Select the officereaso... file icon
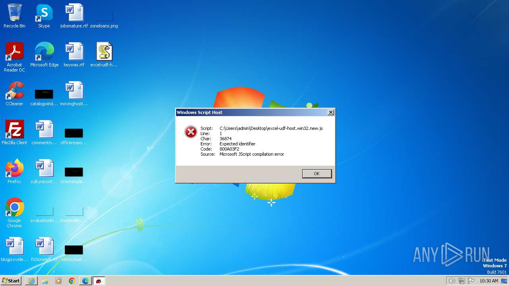Viewport: 509px width, 286px height. 74,135
